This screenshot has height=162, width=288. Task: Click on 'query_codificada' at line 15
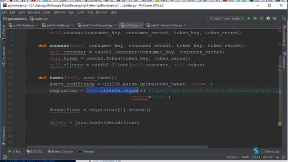click(x=72, y=84)
